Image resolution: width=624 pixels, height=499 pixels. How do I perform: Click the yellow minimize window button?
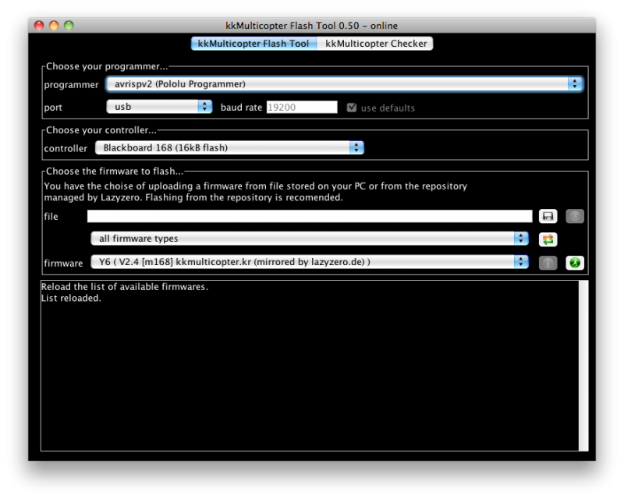coord(54,26)
